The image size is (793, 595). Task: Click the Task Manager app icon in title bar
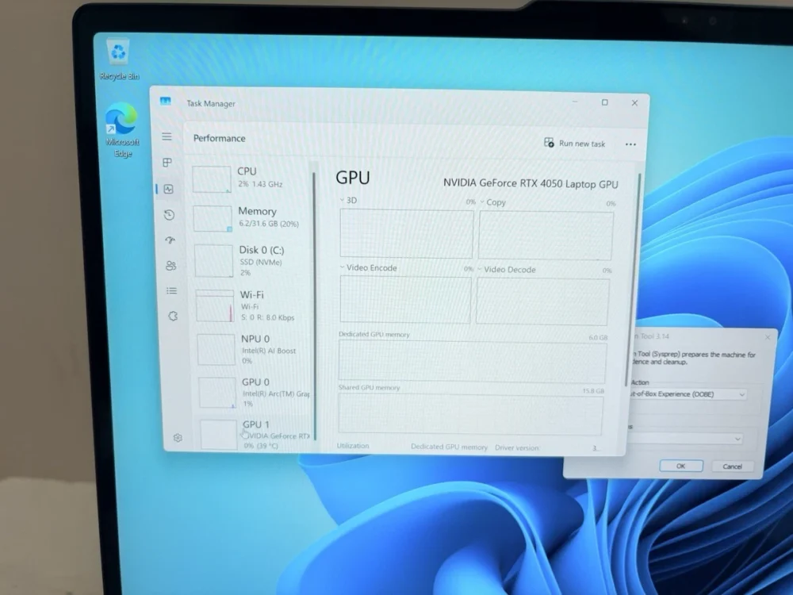click(x=166, y=102)
